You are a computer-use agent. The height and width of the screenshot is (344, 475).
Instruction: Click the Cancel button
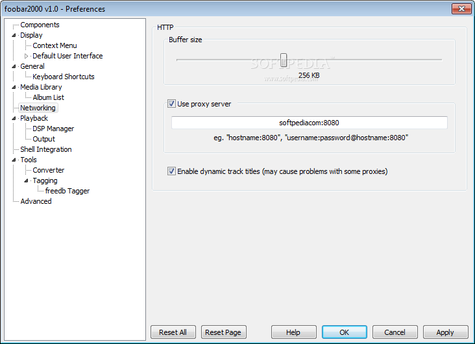(395, 332)
